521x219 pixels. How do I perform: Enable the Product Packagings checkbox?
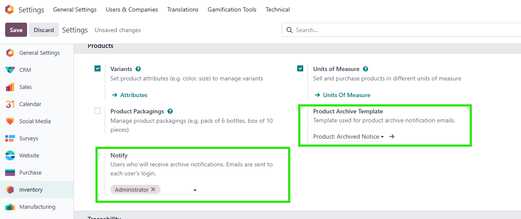pyautogui.click(x=97, y=111)
